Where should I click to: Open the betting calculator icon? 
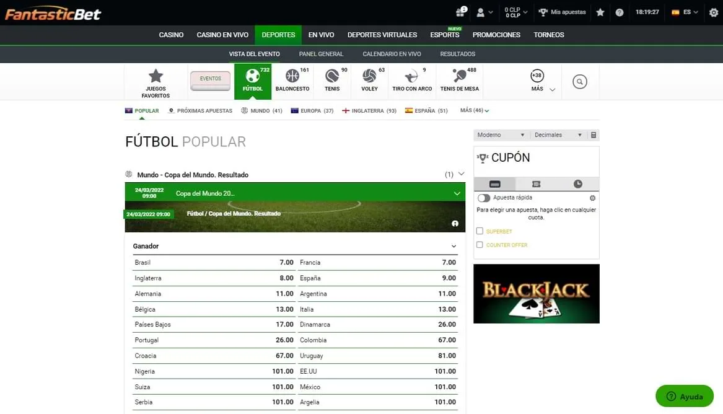tap(594, 135)
